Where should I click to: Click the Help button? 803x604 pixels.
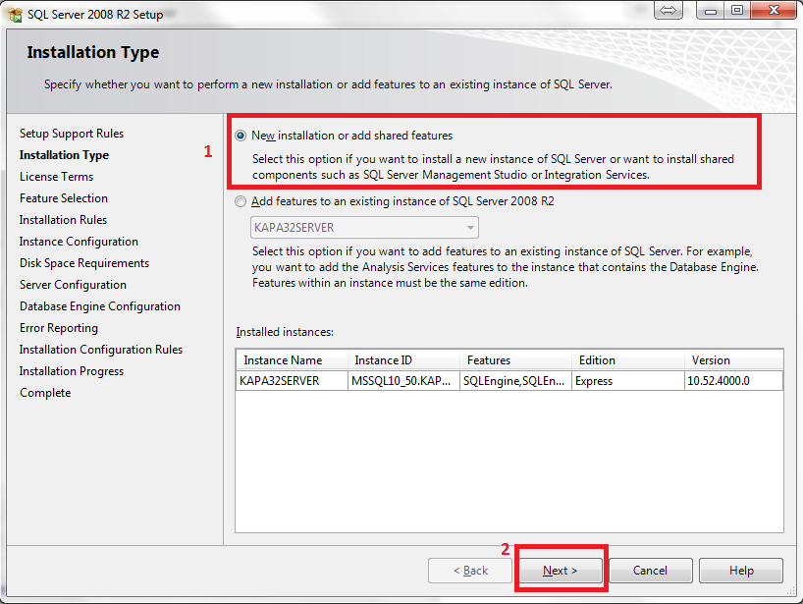(741, 571)
